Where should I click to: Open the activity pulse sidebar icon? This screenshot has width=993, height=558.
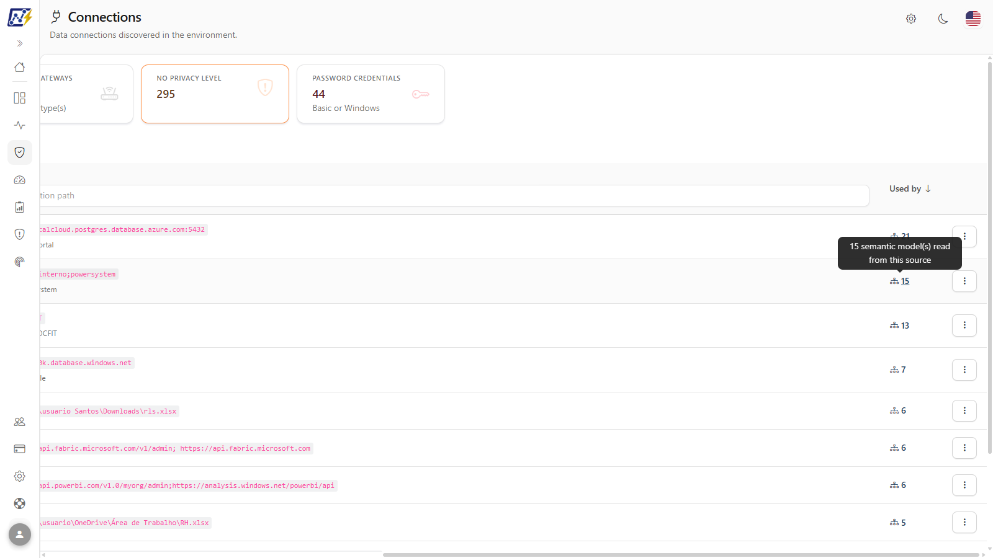[20, 125]
